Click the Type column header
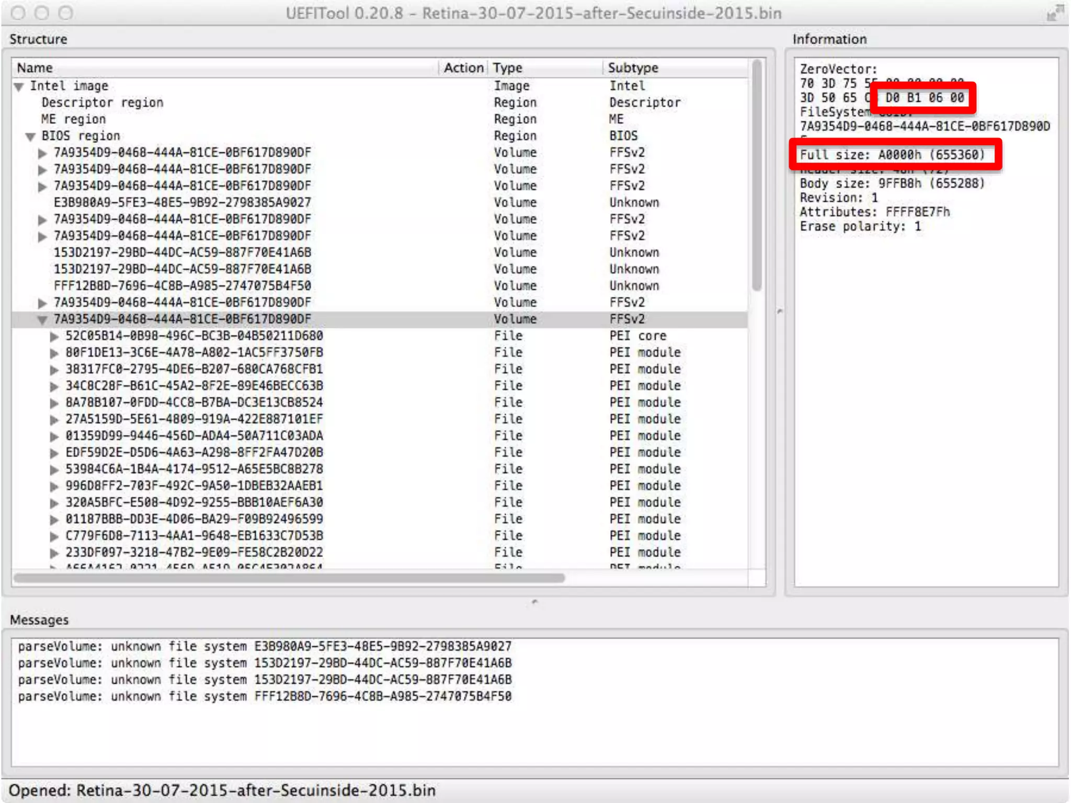The height and width of the screenshot is (803, 1071). point(507,68)
